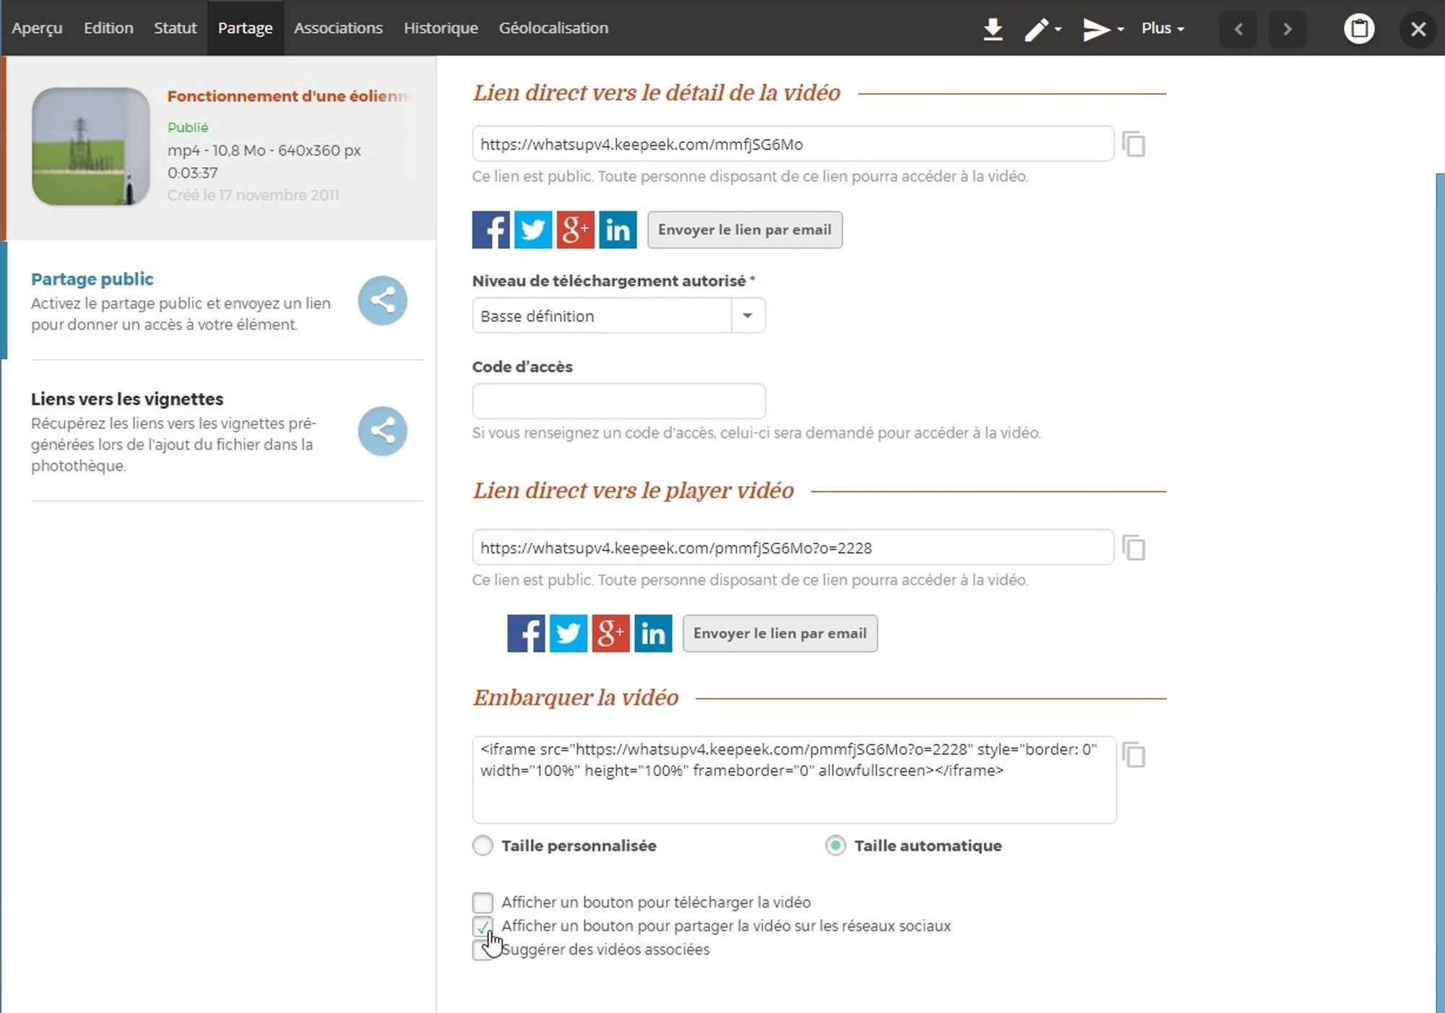Open the Basse définition download level dropdown
This screenshot has width=1445, height=1013.
[x=618, y=316]
